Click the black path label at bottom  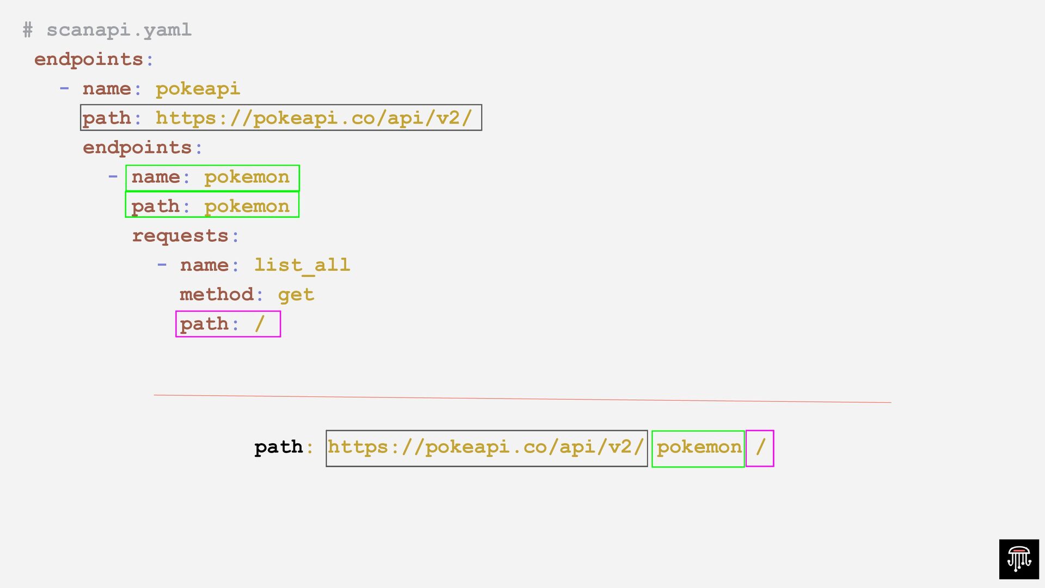[x=279, y=448]
